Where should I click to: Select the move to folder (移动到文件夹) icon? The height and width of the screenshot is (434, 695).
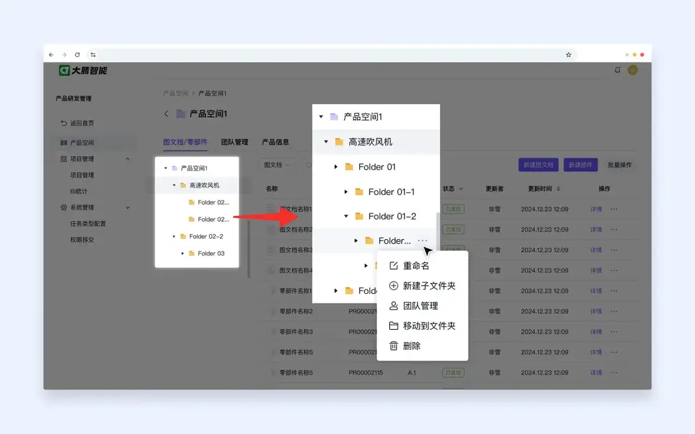394,326
